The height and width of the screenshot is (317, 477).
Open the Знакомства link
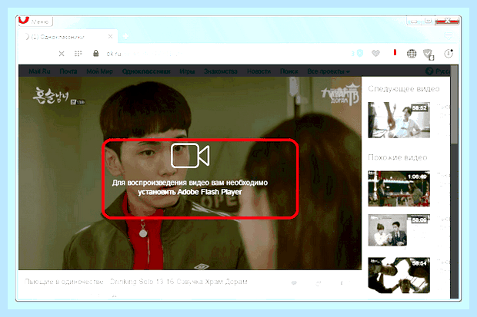(221, 71)
